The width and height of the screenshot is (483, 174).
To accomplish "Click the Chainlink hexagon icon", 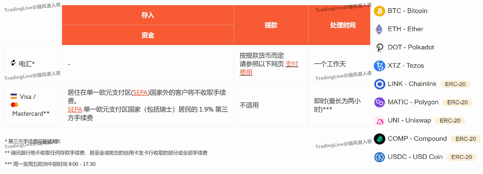I will pyautogui.click(x=379, y=84).
